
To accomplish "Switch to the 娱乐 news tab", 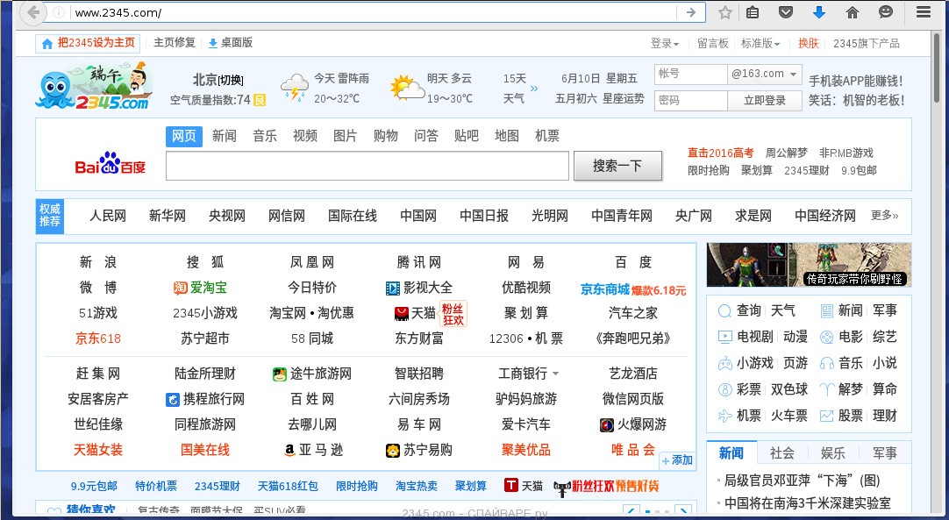I will coord(833,452).
